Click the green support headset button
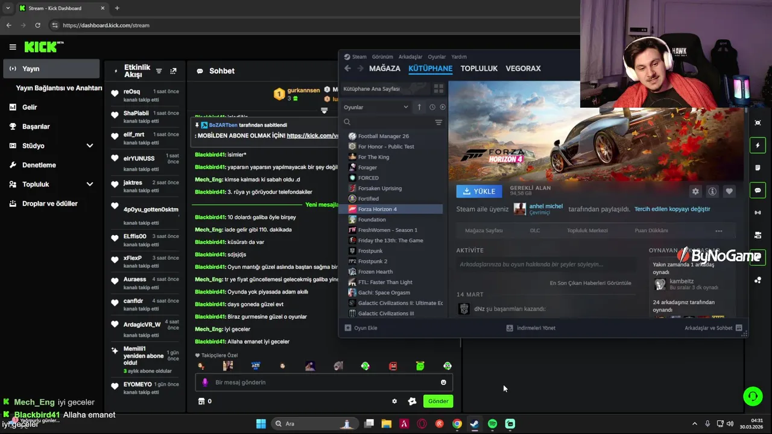This screenshot has width=772, height=434. coord(753,396)
